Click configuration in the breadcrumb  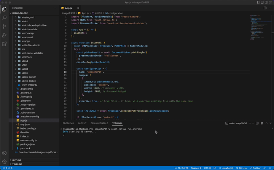pos(116,13)
